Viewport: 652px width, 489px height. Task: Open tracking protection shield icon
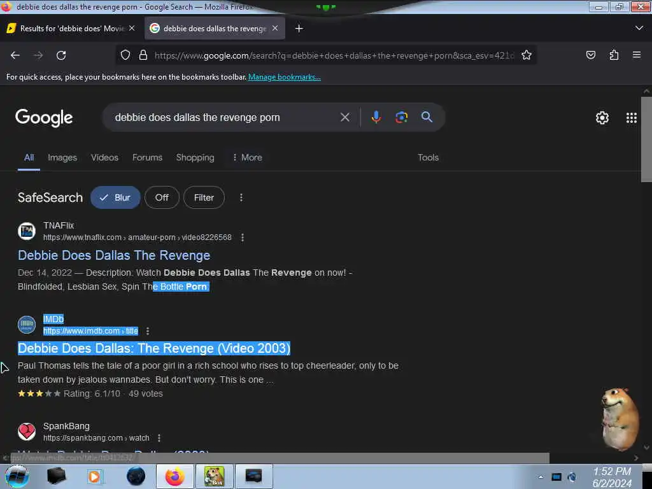pos(125,55)
